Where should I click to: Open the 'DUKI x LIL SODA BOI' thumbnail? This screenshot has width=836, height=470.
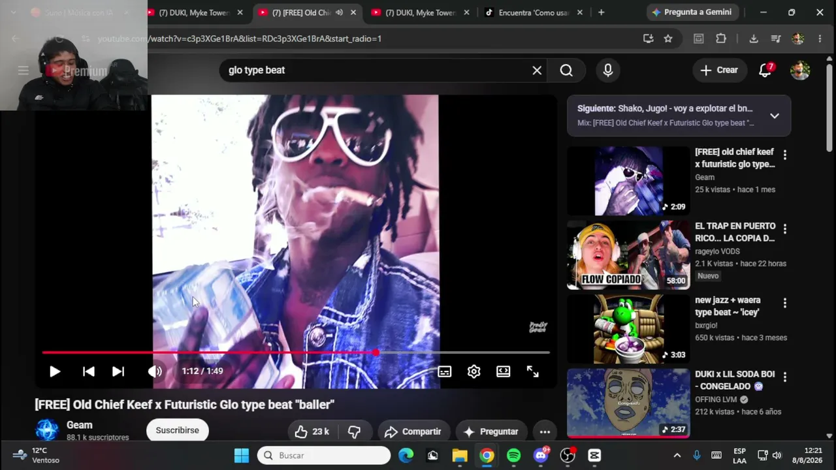point(628,403)
